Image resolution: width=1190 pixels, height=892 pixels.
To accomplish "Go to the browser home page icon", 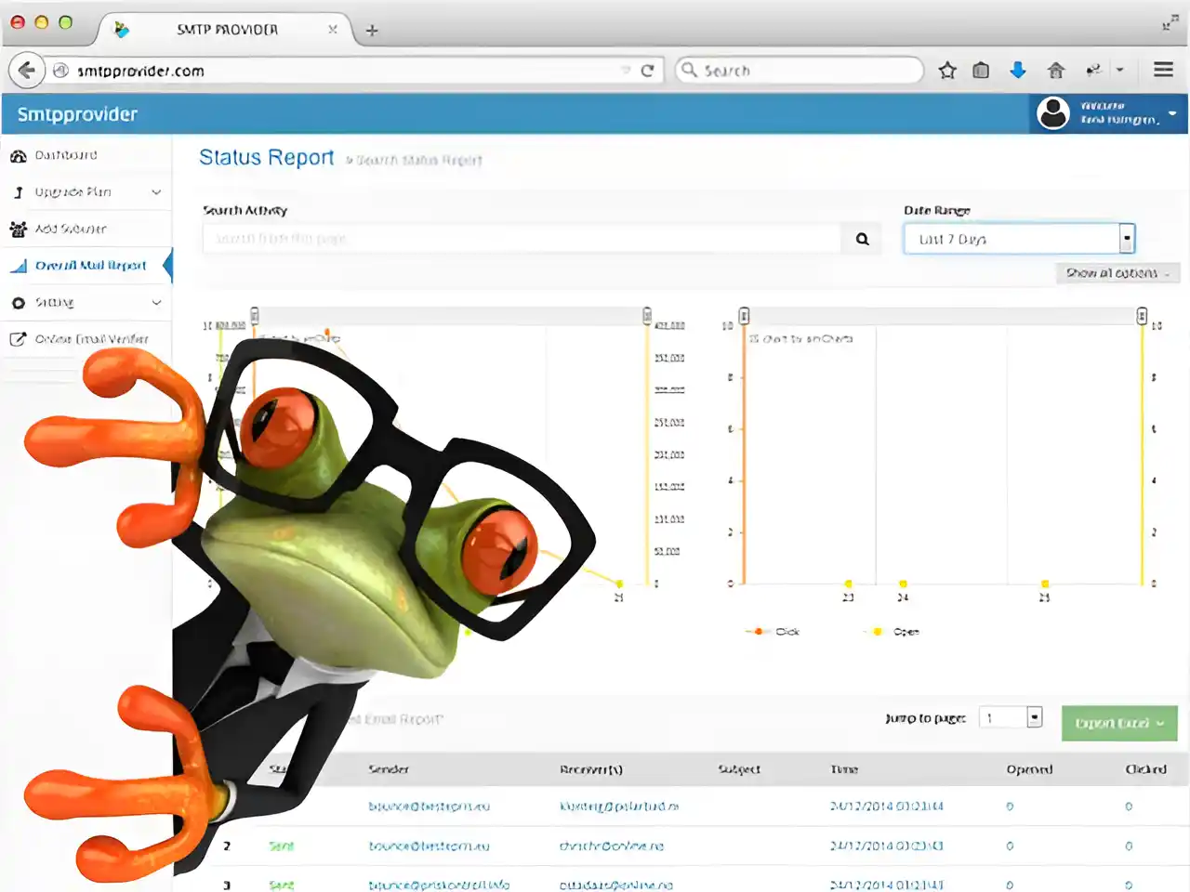I will tap(1055, 71).
